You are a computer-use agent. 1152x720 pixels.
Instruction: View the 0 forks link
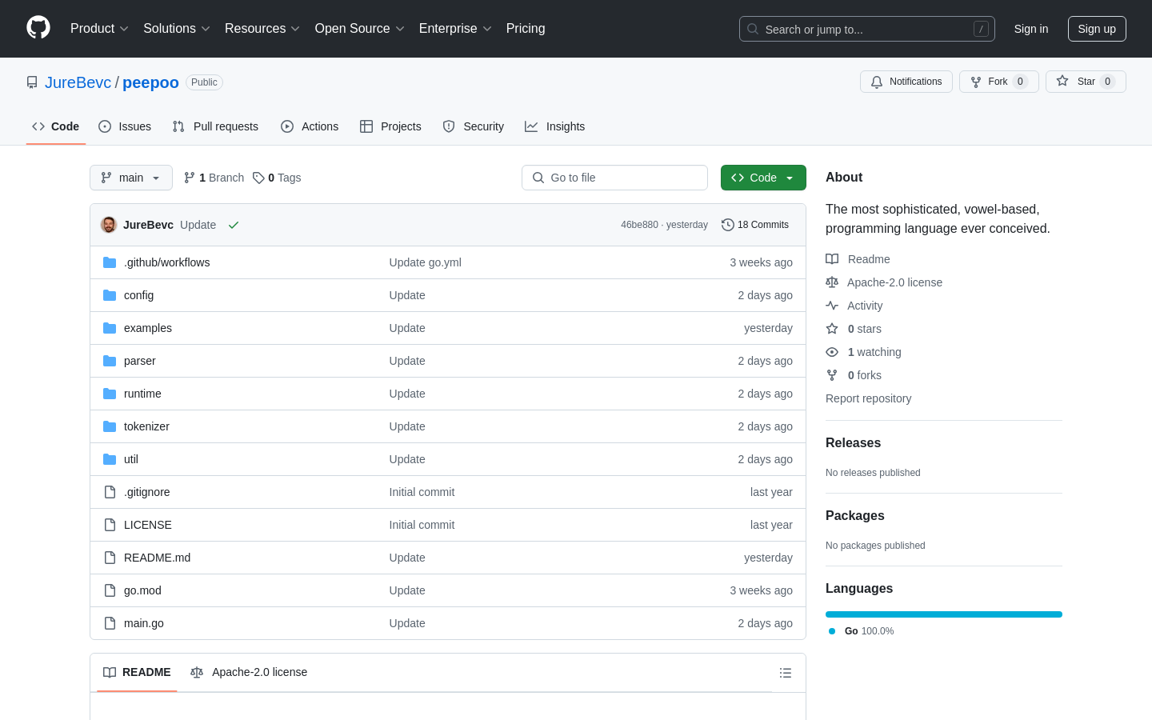854,375
